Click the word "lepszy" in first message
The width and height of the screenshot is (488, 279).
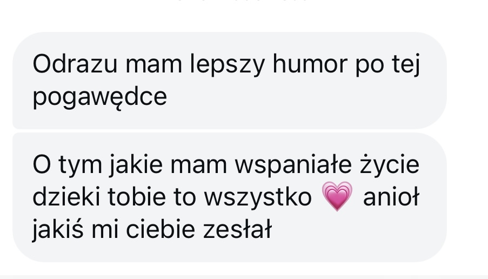pyautogui.click(x=227, y=65)
